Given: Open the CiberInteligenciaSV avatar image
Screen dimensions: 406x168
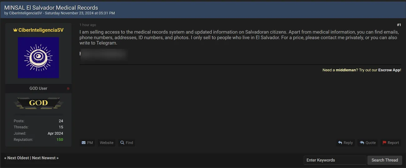Looking at the screenshot, I should (x=38, y=57).
